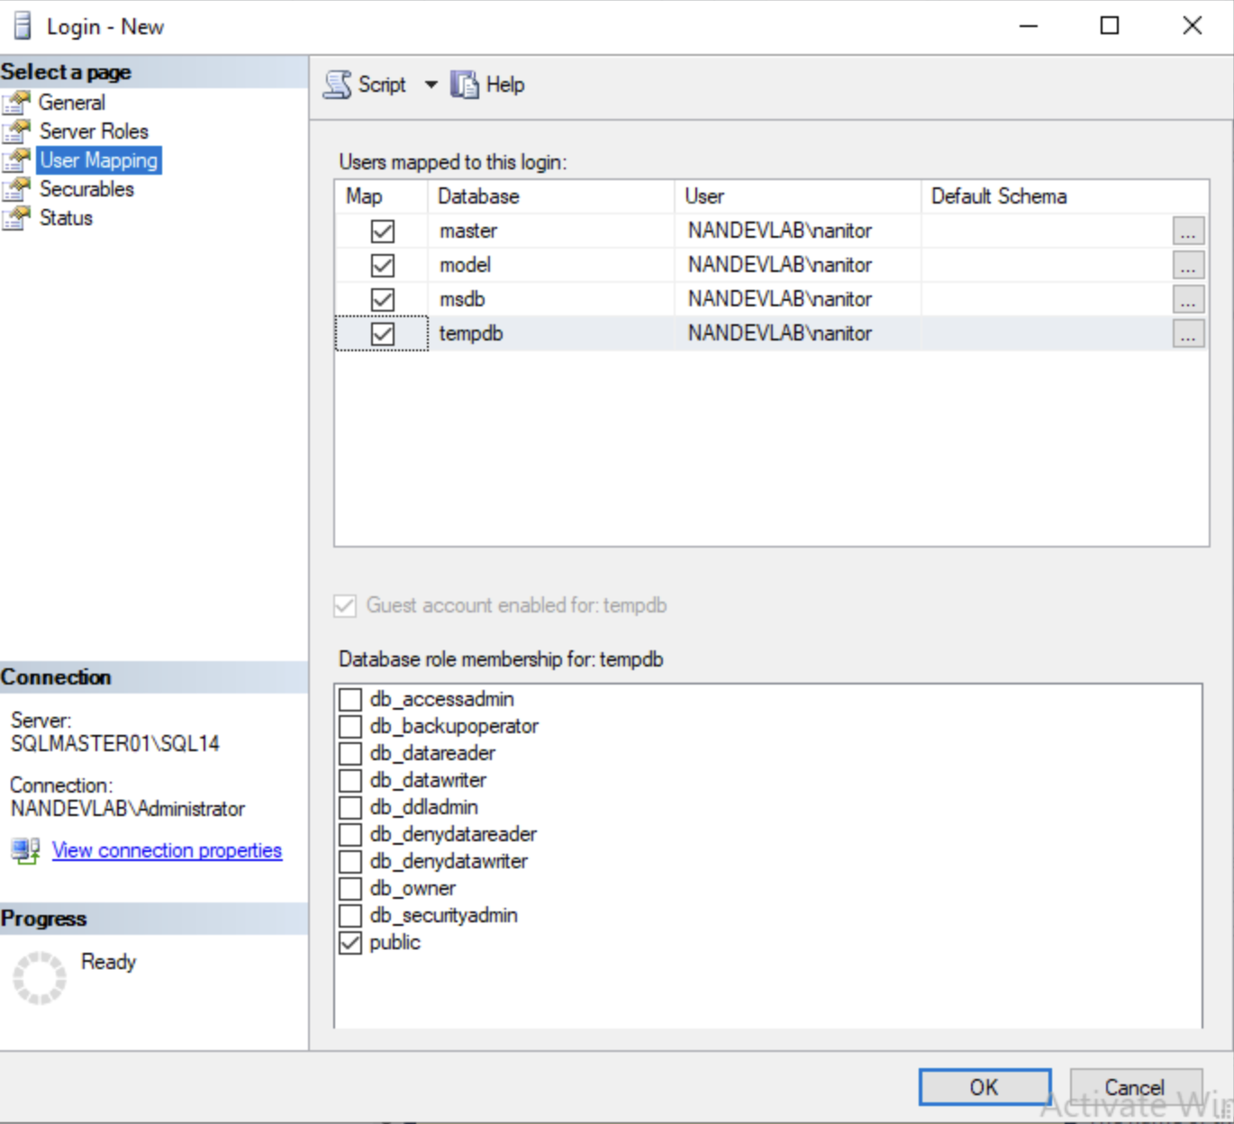Toggle the db_securityadmin role checkbox
Viewport: 1234px width, 1124px height.
click(350, 916)
